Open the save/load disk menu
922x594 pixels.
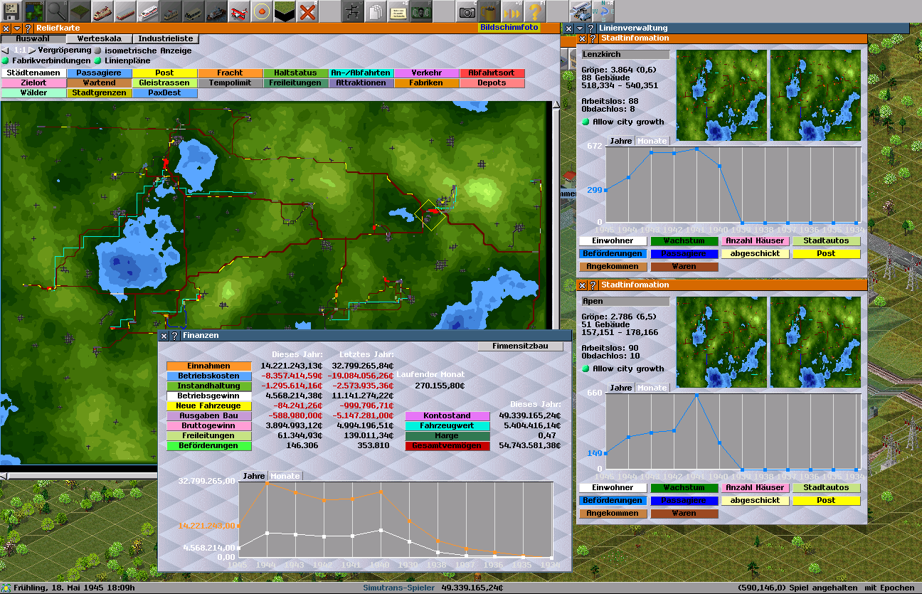tap(11, 11)
